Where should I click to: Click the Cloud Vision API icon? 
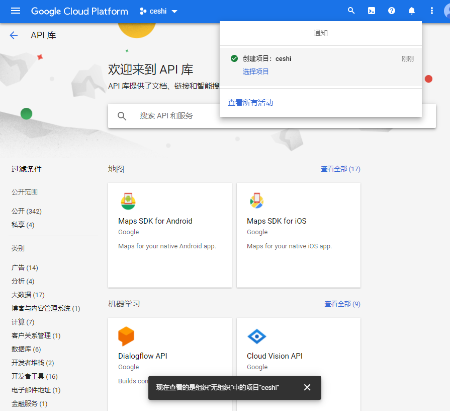tap(257, 336)
